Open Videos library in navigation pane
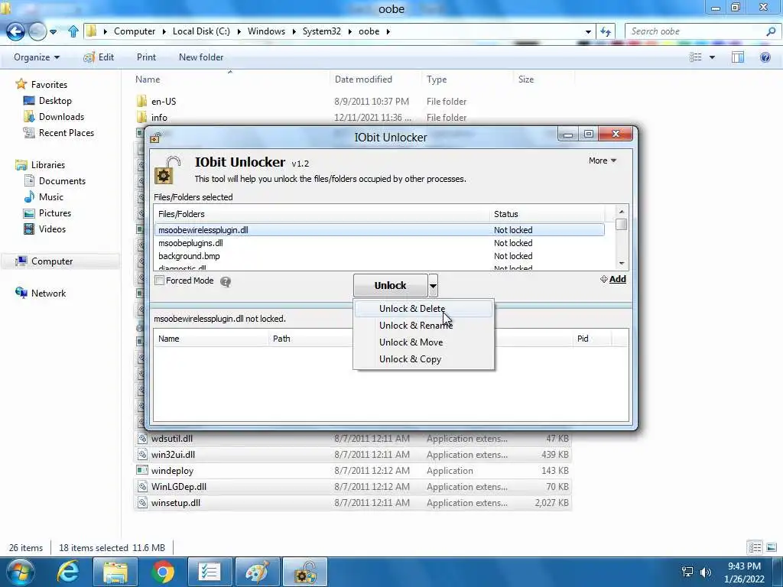This screenshot has width=783, height=587. (52, 229)
